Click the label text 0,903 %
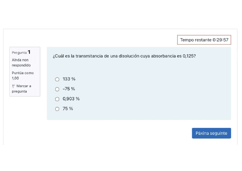Image resolution: width=242 pixels, height=171 pixels. coord(71,99)
